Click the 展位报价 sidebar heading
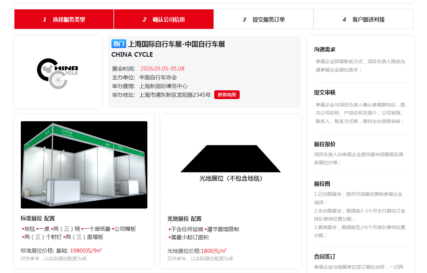The image size is (427, 273). tap(325, 144)
